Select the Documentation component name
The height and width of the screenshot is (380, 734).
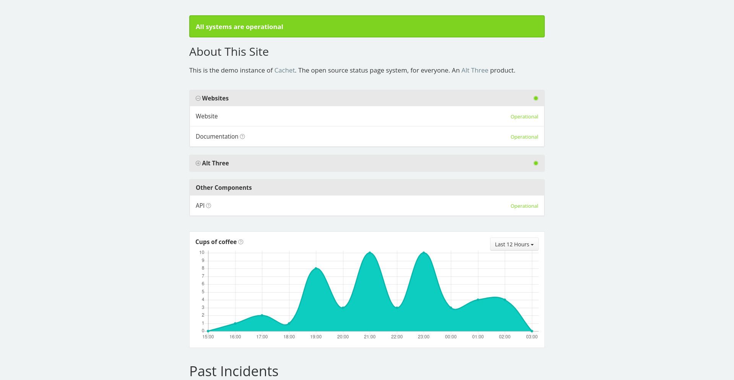(x=217, y=136)
